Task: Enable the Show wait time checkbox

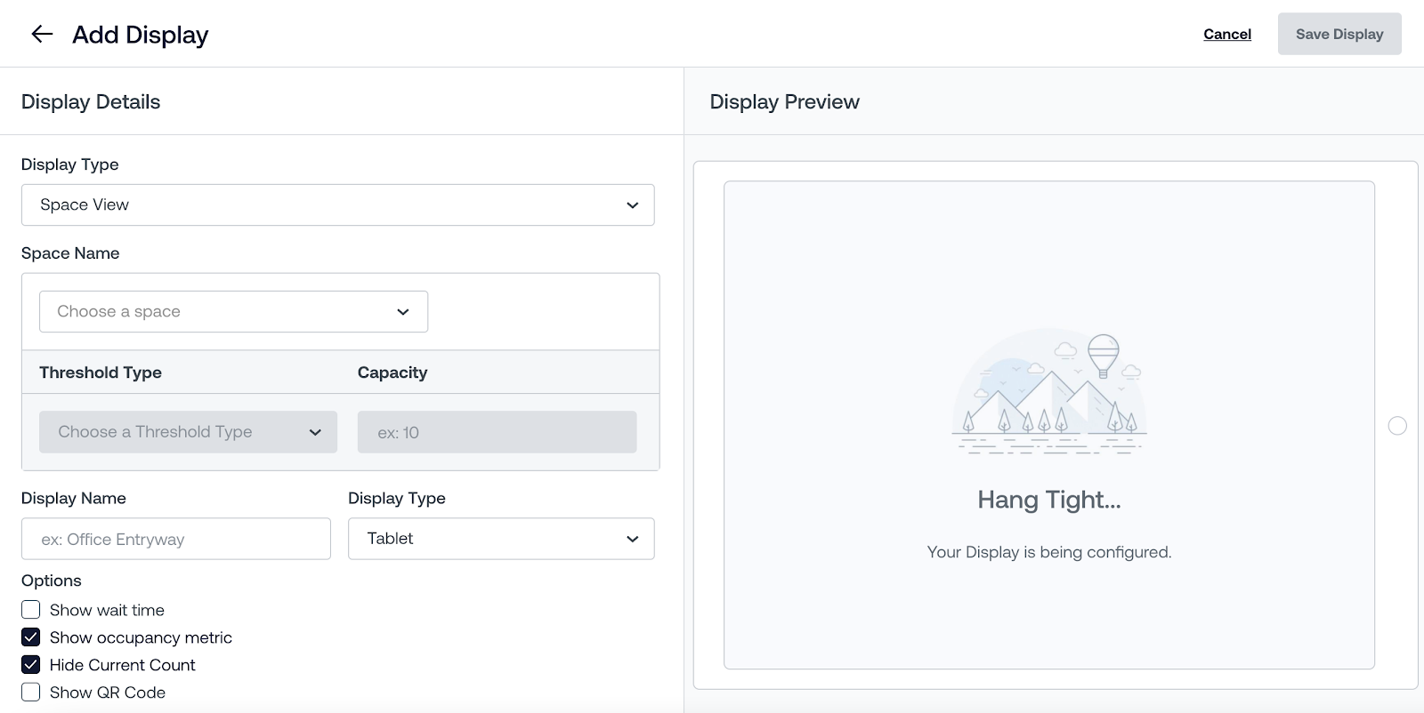Action: pos(31,610)
